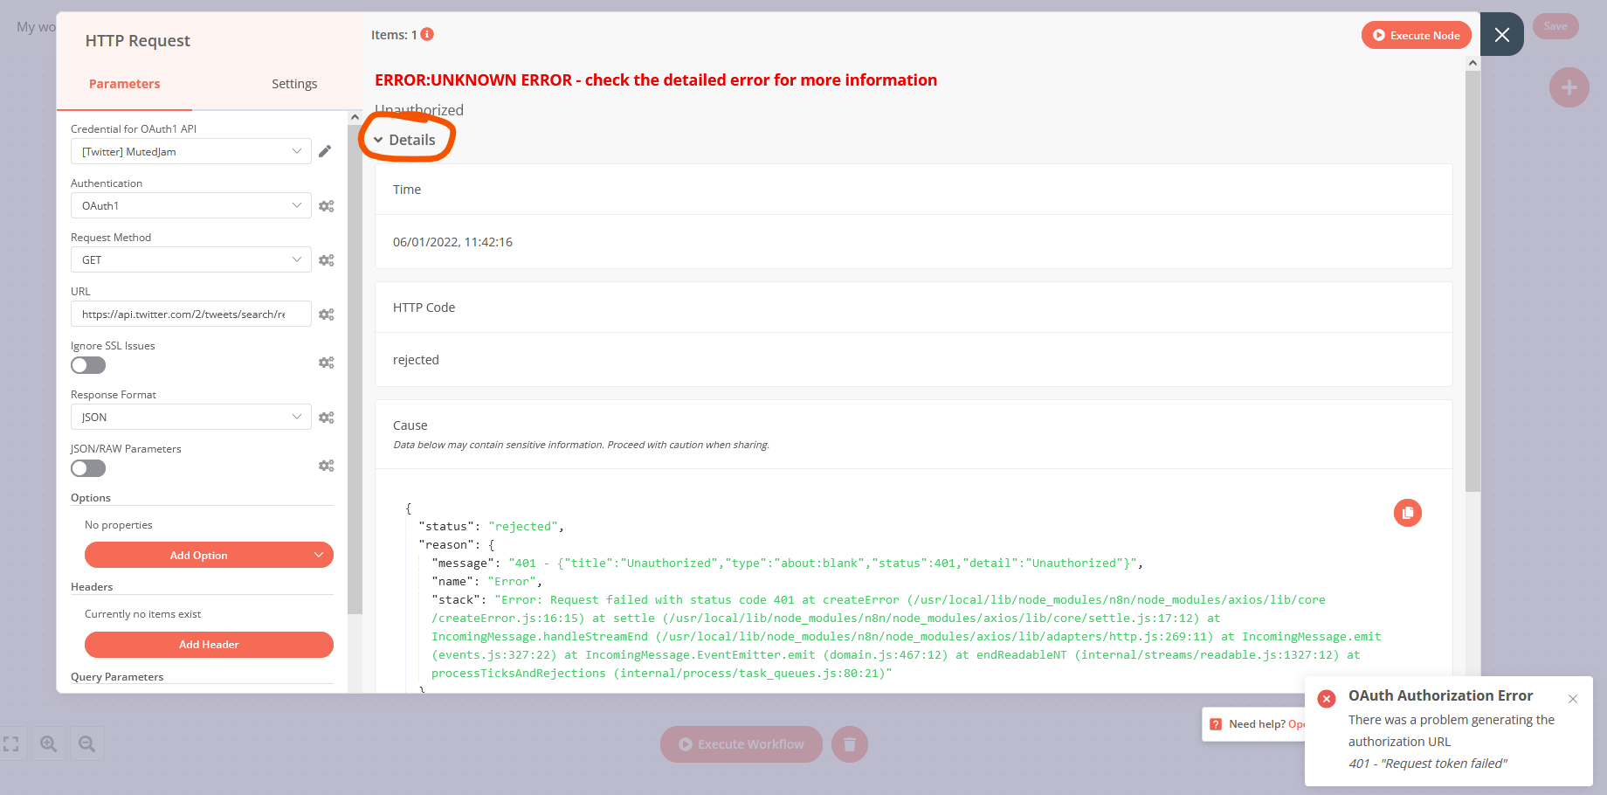Open expression settings gear next to Authentication
Image resolution: width=1607 pixels, height=795 pixels.
326,205
